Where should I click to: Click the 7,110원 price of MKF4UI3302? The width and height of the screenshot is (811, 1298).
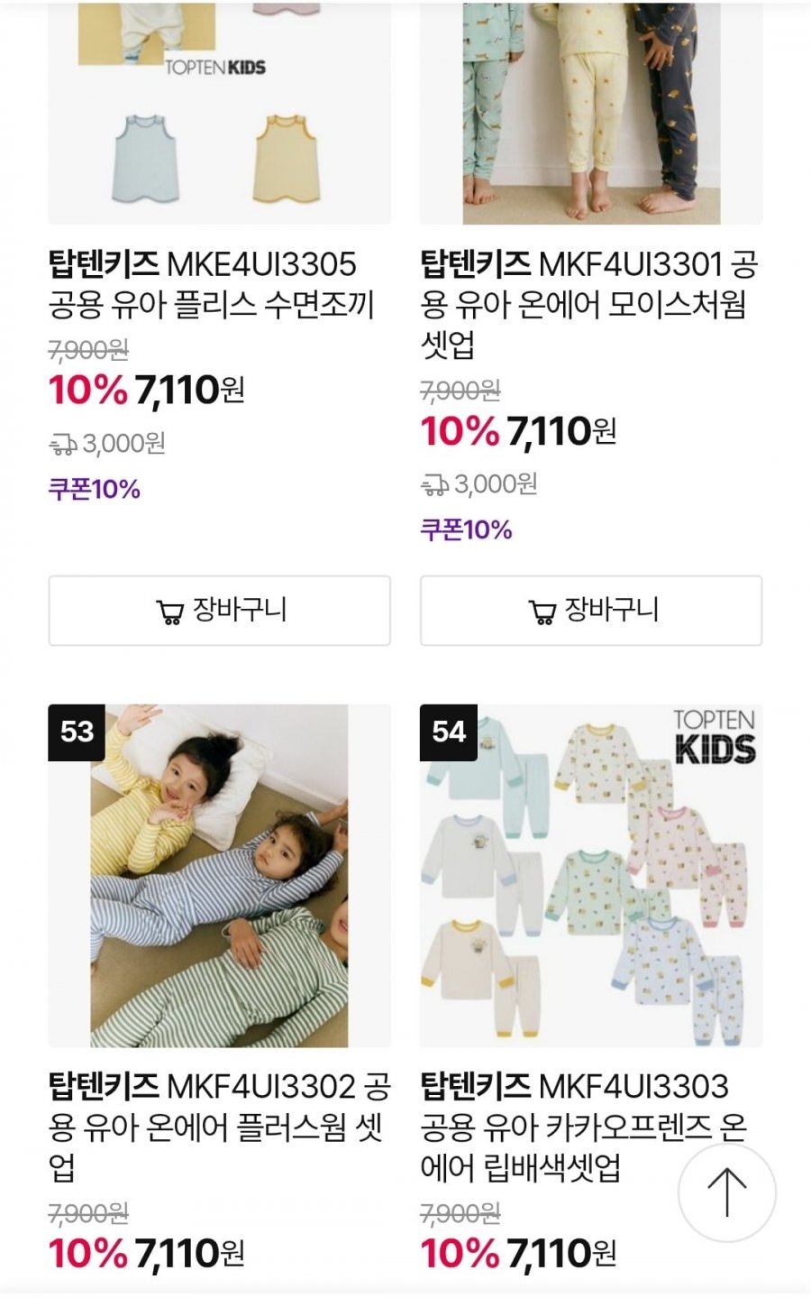point(189,1253)
